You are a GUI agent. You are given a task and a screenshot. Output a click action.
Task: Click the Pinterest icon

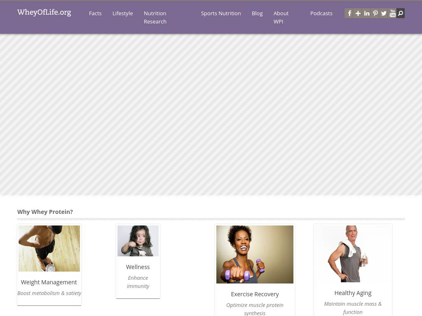[375, 13]
